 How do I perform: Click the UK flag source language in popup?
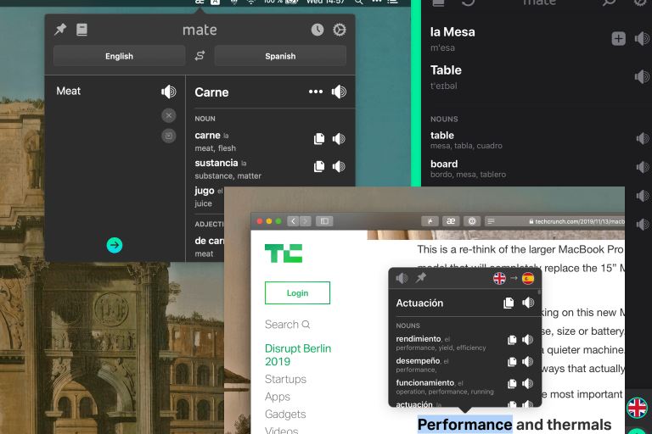(x=499, y=278)
